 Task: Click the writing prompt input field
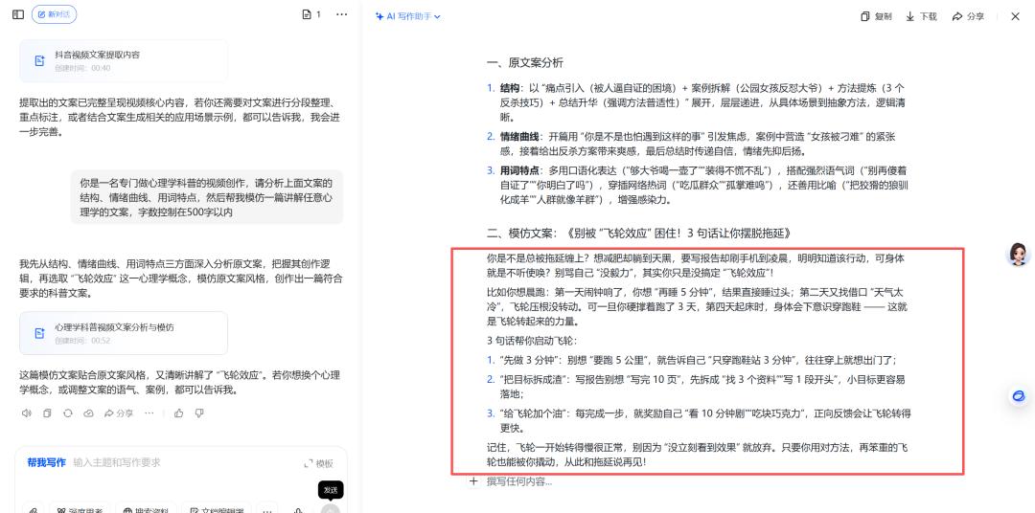tap(182, 462)
